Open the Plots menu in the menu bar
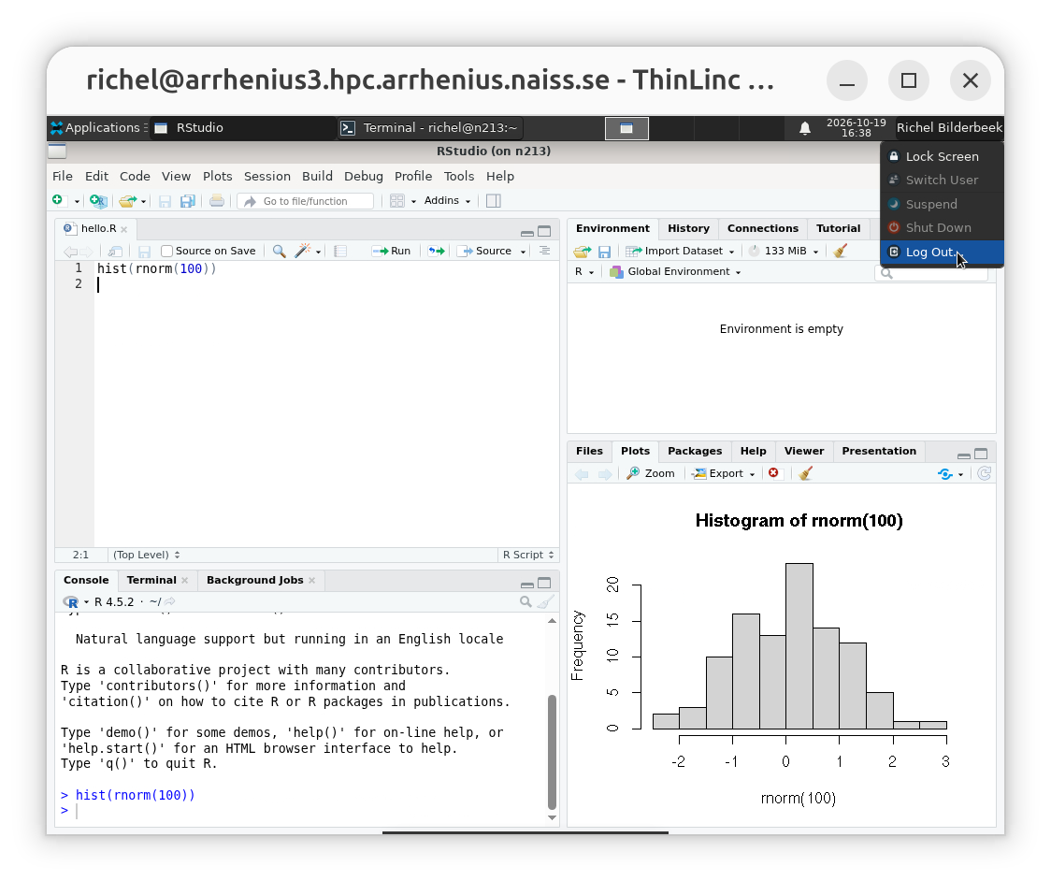Image resolution: width=1051 pixels, height=881 pixels. 217,177
